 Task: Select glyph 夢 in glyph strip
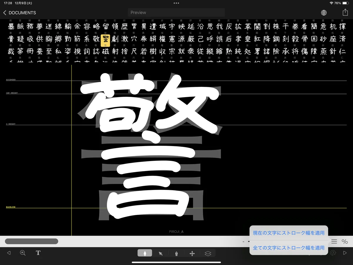pyautogui.click(x=39, y=26)
